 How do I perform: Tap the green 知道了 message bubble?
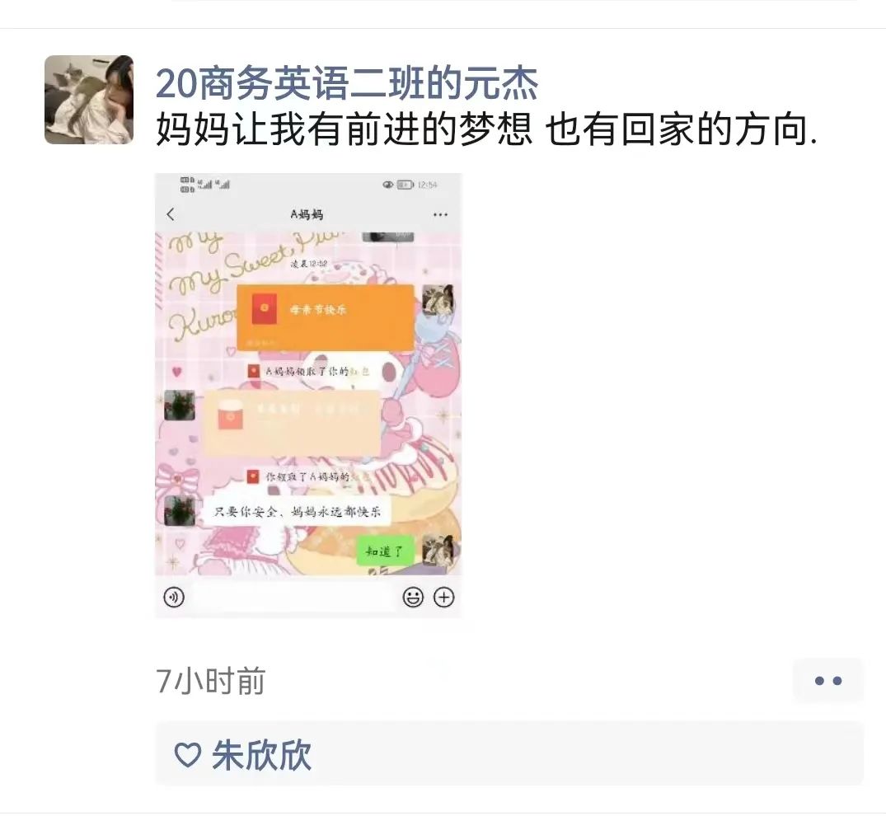click(386, 551)
